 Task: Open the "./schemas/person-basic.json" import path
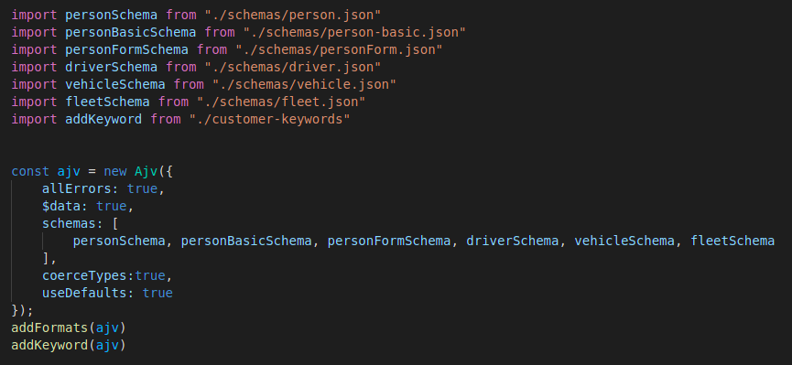[354, 32]
